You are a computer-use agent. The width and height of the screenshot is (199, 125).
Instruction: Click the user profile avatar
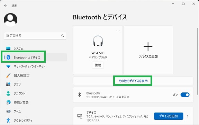click(10, 20)
